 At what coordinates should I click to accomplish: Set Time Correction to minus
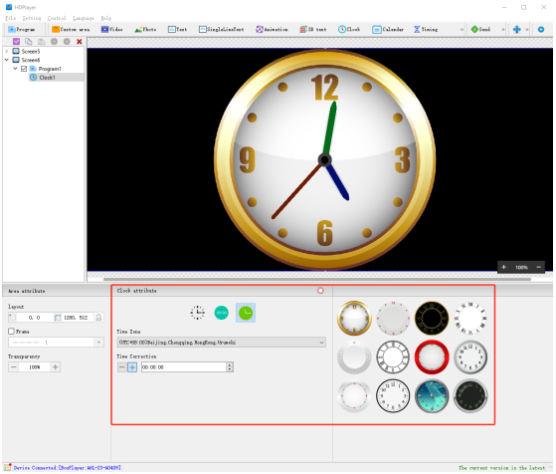[x=121, y=367]
